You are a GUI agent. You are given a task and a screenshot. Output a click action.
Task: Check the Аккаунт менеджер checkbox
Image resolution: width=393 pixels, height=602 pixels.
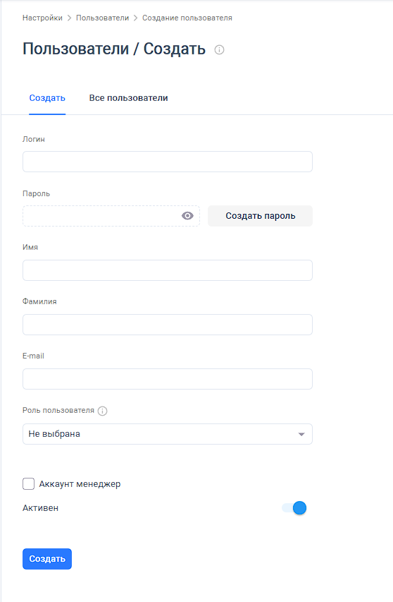tap(28, 483)
